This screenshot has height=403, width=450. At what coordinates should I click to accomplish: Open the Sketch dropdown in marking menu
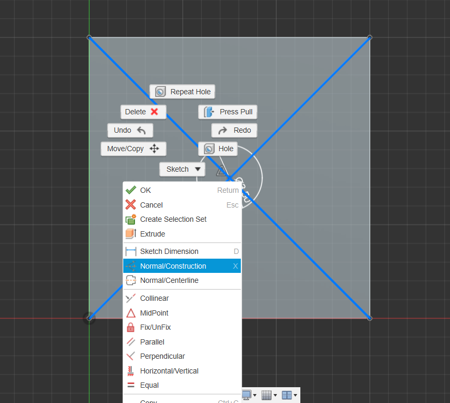[x=182, y=169]
